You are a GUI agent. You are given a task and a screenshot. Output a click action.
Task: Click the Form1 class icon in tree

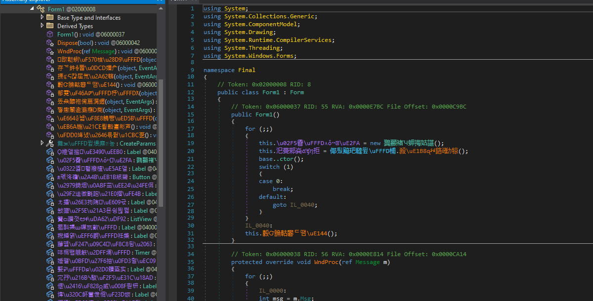41,9
